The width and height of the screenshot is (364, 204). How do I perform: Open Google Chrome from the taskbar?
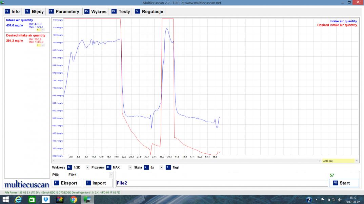pyautogui.click(x=74, y=199)
